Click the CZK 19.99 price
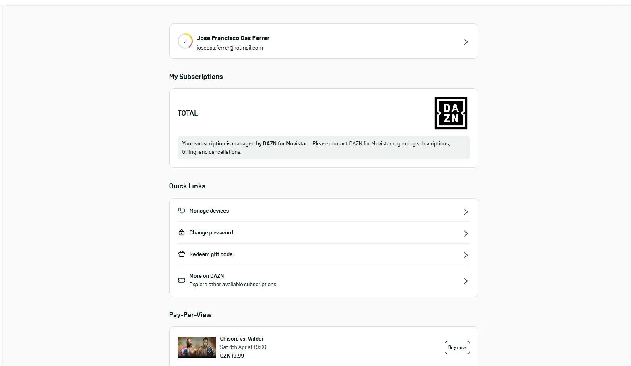 (232, 356)
